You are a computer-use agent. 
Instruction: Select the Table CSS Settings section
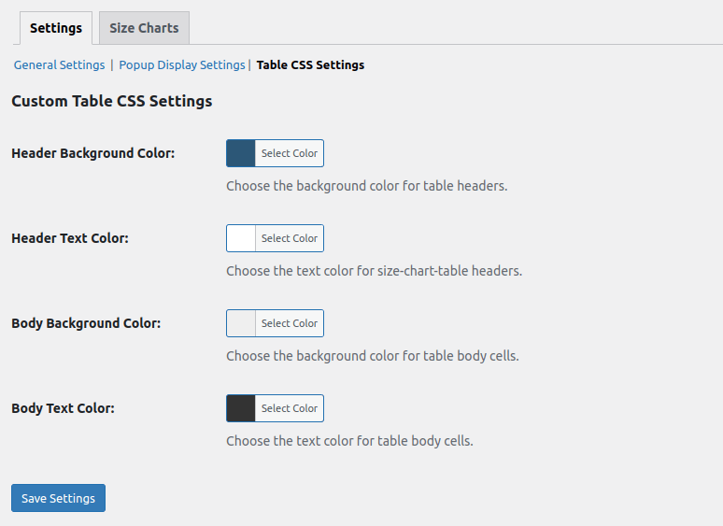(310, 65)
